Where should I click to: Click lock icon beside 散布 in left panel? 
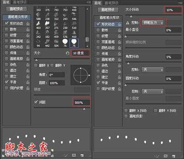coord(28,29)
